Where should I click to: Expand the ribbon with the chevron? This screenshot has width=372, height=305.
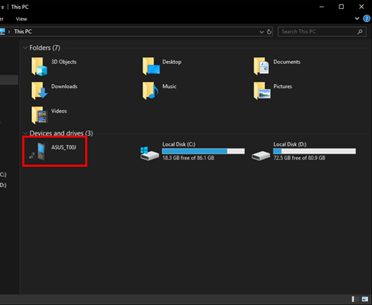pos(357,18)
